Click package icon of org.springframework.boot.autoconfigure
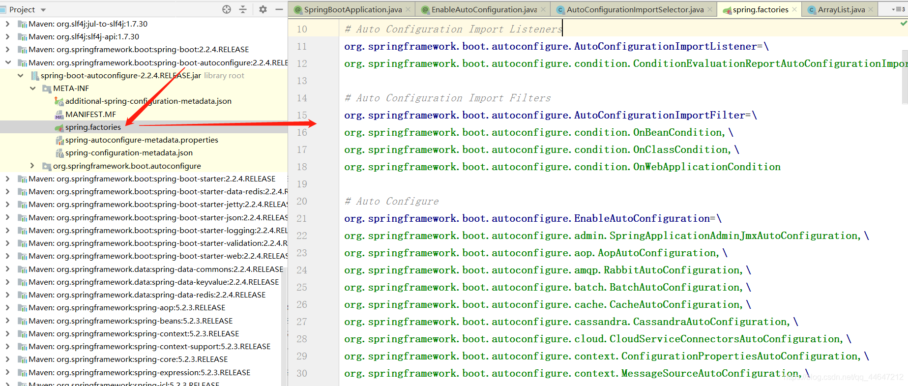The height and width of the screenshot is (386, 908). pos(47,166)
